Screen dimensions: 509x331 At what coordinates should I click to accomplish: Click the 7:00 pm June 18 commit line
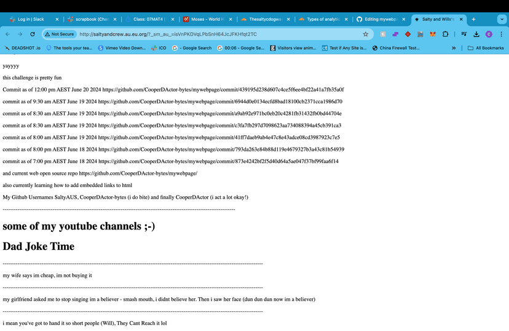pos(170,161)
